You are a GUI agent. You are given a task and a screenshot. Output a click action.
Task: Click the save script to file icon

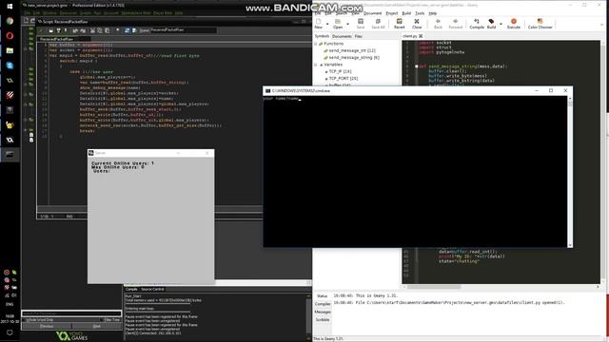point(58,30)
